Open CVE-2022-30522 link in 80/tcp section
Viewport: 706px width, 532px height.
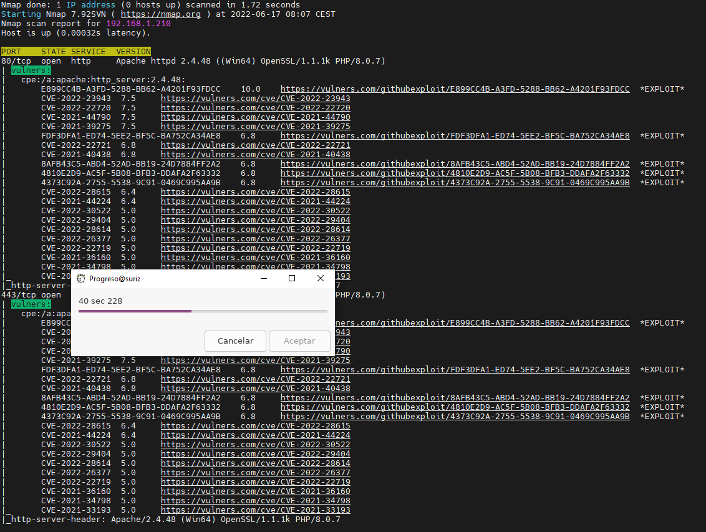256,211
